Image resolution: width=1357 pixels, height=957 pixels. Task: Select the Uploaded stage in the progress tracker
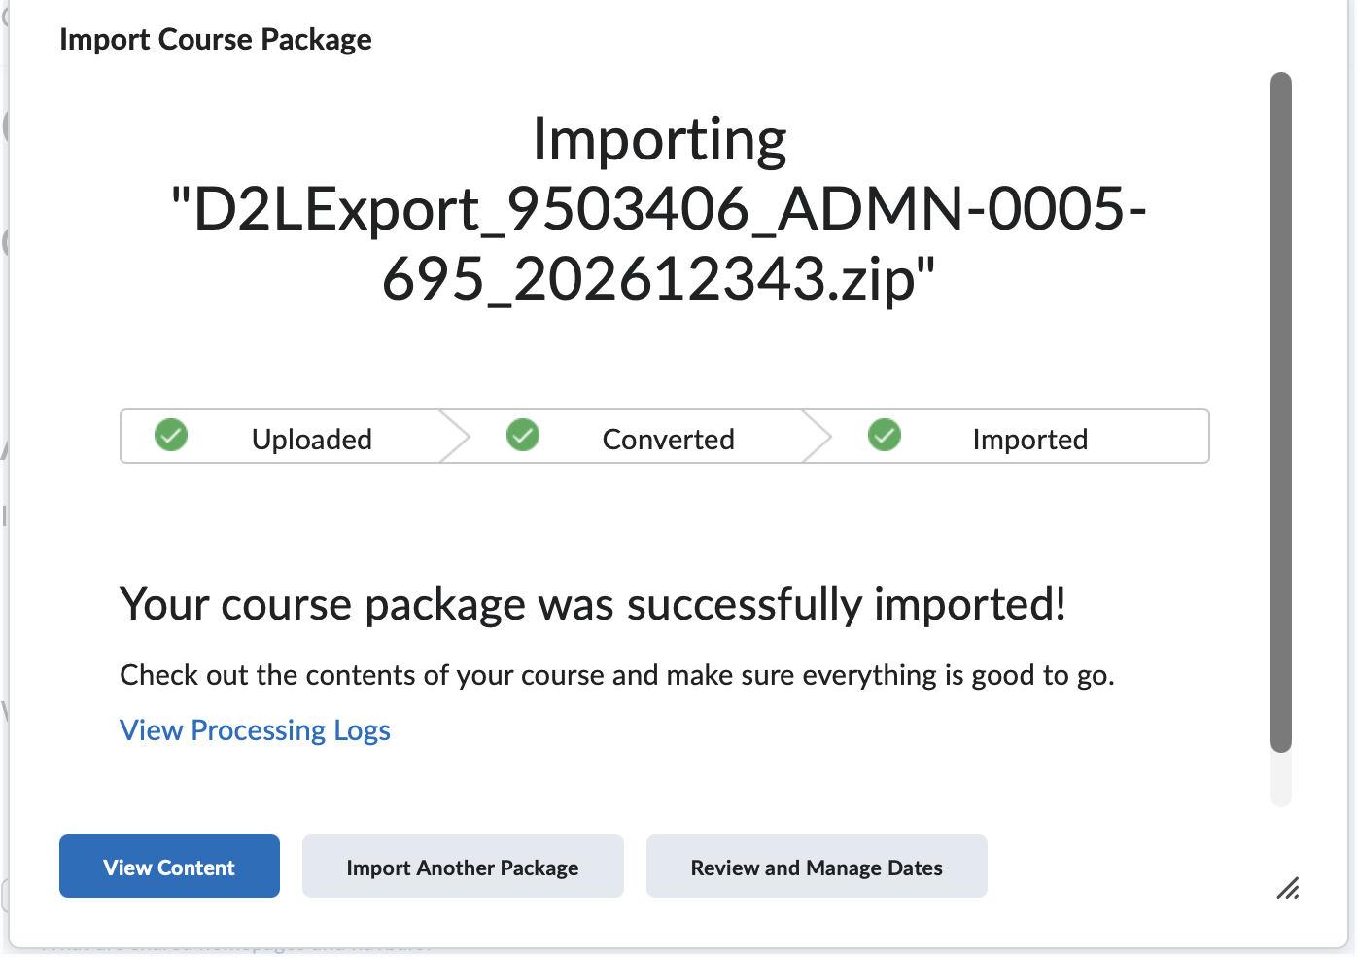tap(311, 439)
